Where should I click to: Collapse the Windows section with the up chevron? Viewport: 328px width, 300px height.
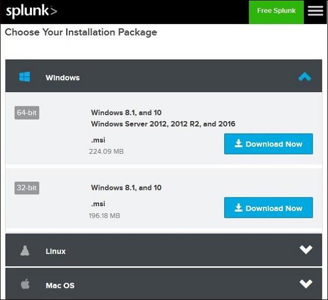pyautogui.click(x=304, y=77)
